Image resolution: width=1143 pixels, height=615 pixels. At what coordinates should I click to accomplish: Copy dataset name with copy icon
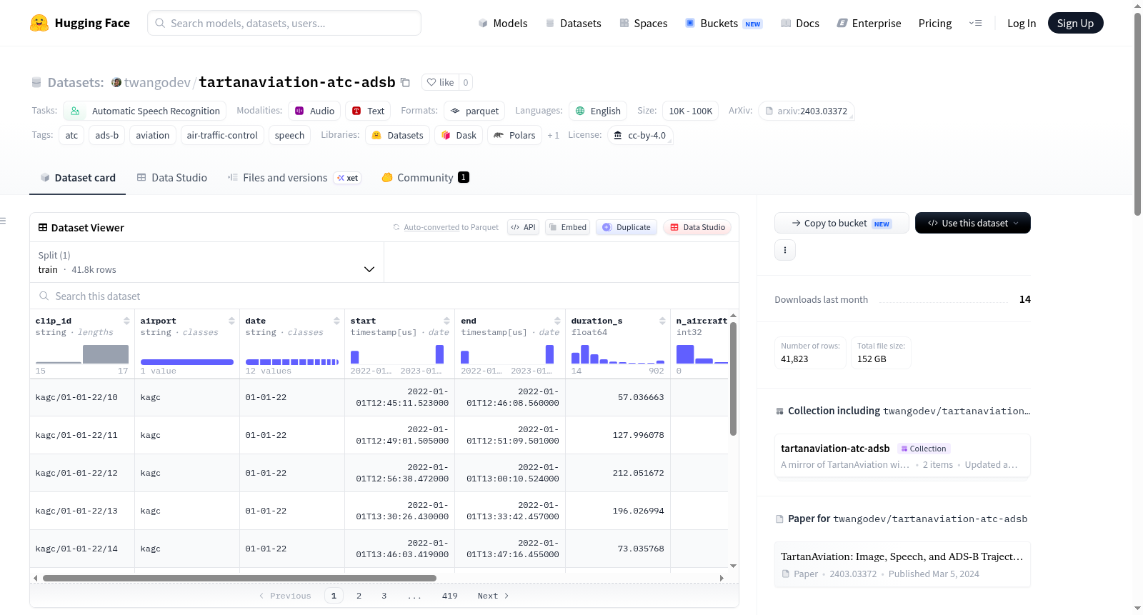pos(405,82)
